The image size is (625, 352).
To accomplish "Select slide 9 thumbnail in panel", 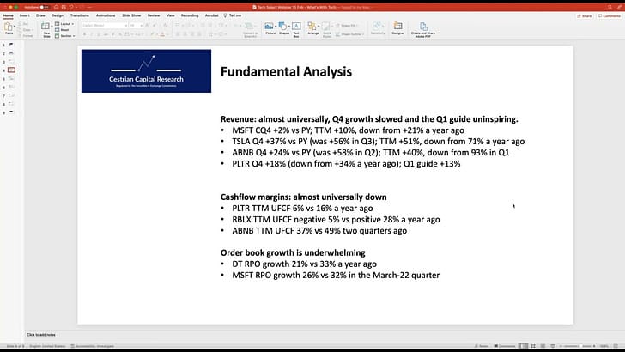I will click(11, 112).
